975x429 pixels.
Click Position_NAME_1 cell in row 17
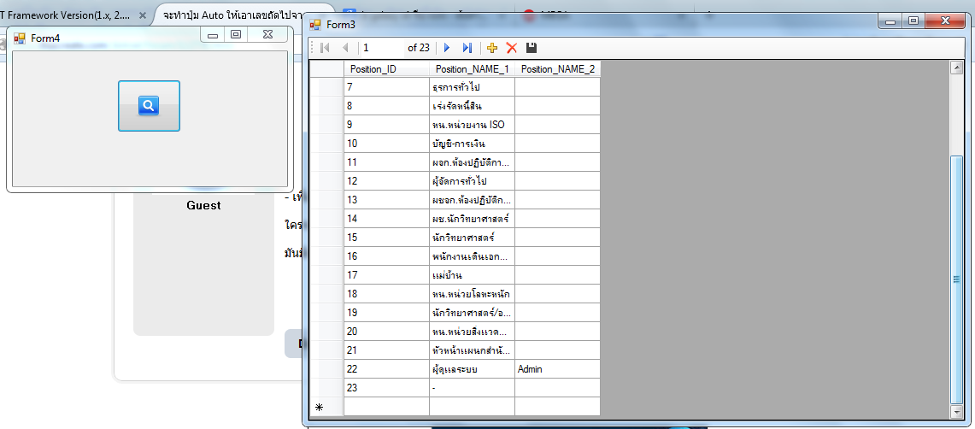472,275
